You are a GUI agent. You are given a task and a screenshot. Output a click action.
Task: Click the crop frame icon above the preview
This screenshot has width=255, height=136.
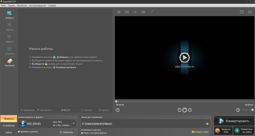pyautogui.click(x=119, y=12)
